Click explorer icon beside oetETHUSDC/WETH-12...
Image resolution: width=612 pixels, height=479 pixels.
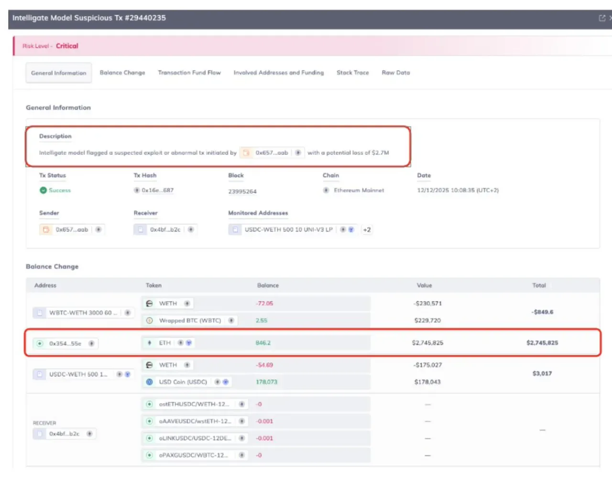click(242, 404)
